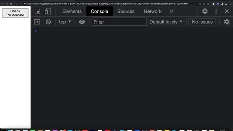233x131 pixels.
Task: Switch to the Network tab
Action: (153, 11)
